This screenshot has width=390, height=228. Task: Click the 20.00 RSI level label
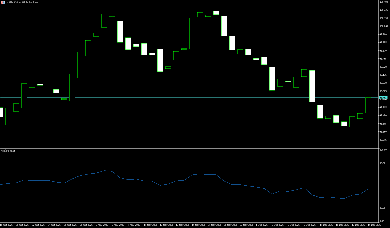tap(382, 208)
